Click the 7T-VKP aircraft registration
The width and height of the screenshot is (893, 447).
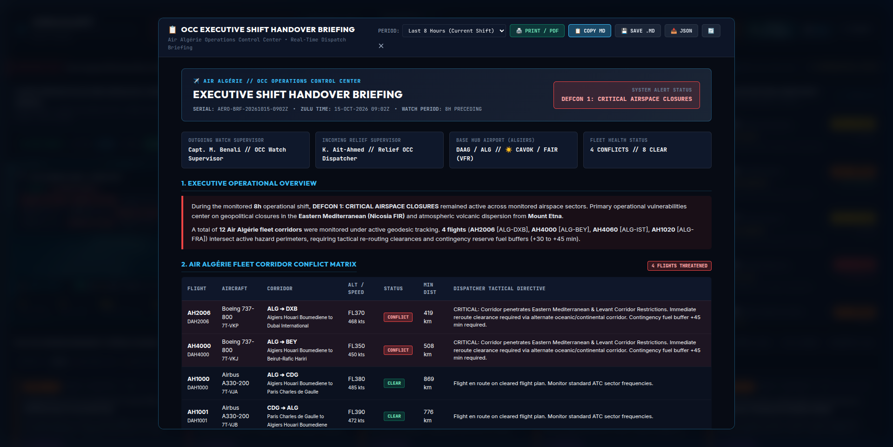(x=230, y=326)
